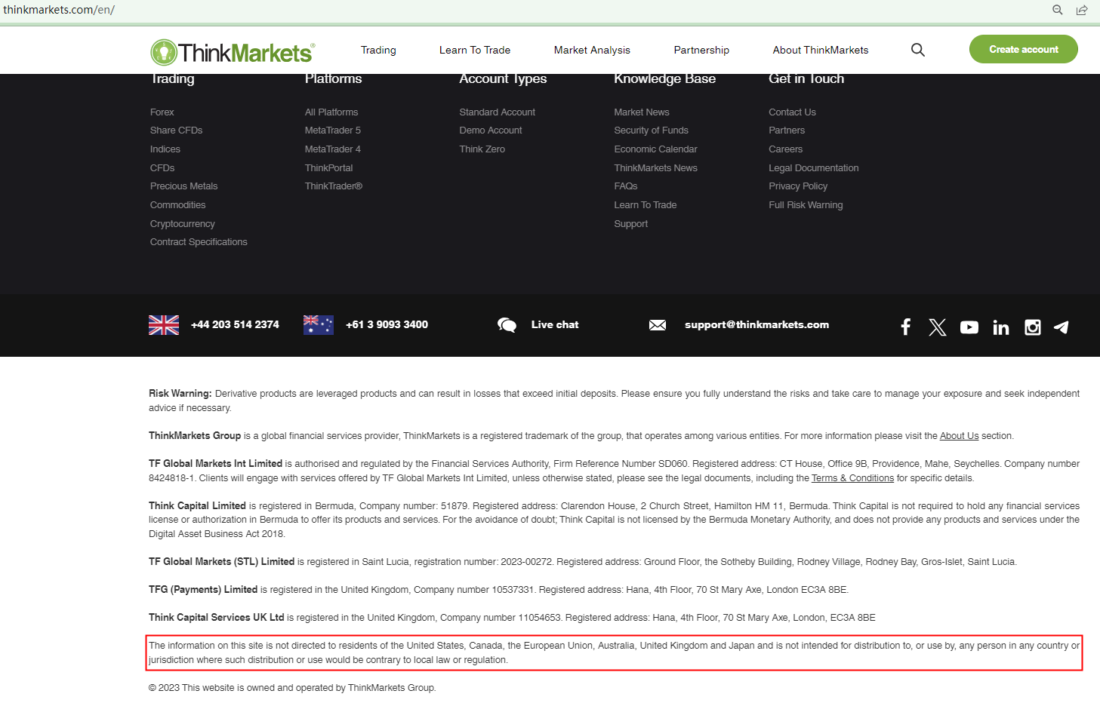Screen dimensions: 1100x703
Task: Start a conversation via the Live chat icon
Action: click(x=507, y=324)
